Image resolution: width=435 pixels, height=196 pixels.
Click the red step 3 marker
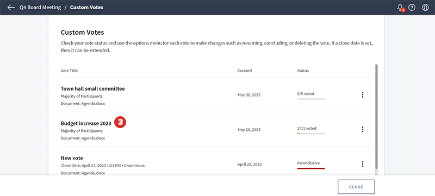121,122
